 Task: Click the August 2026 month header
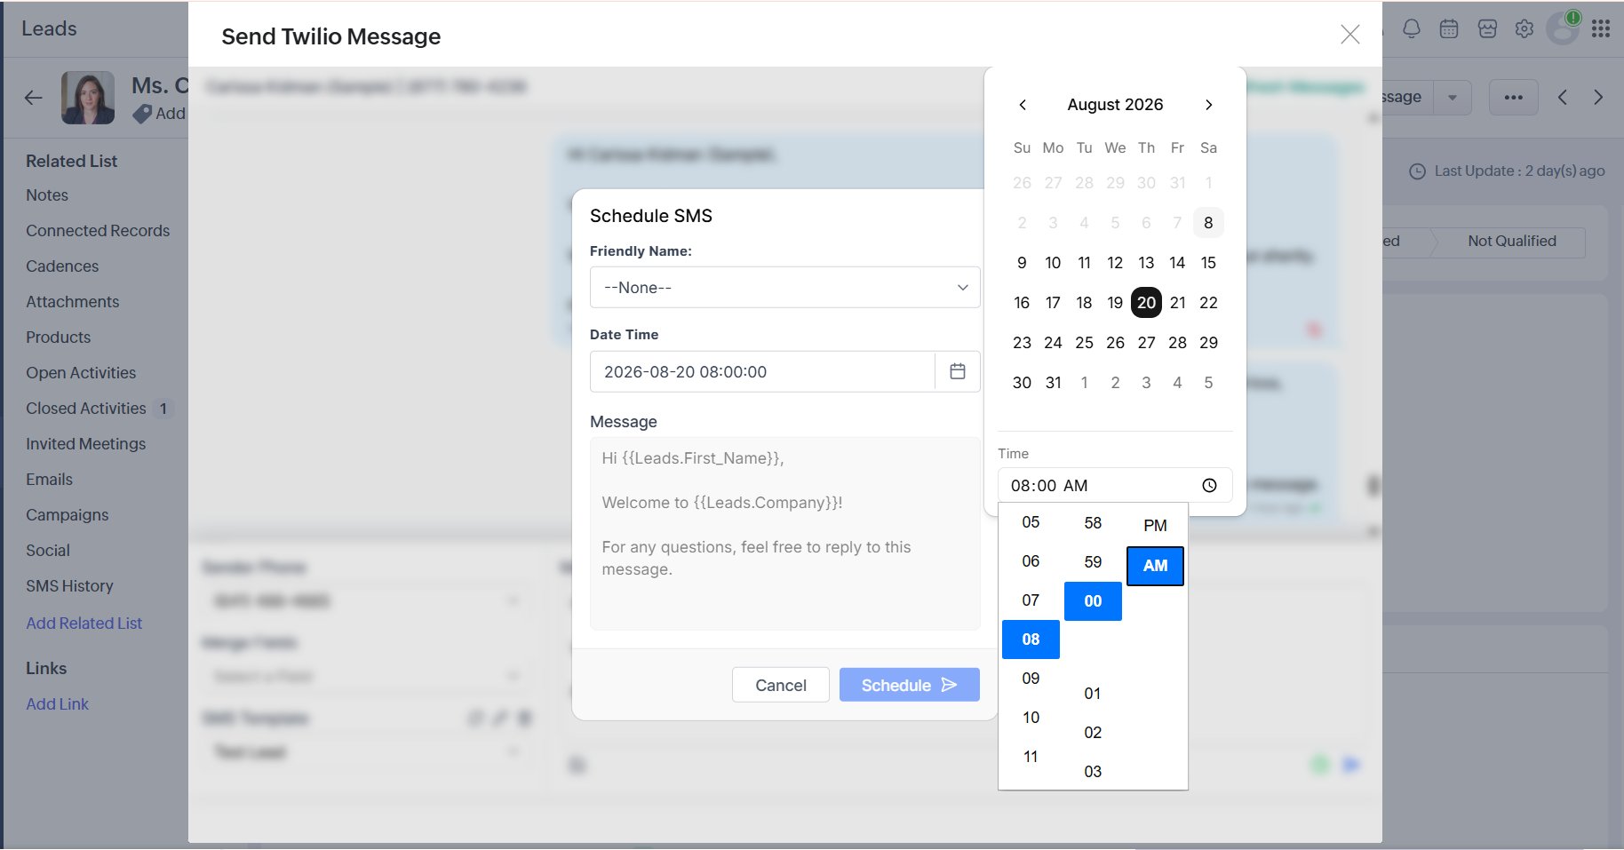coord(1115,105)
